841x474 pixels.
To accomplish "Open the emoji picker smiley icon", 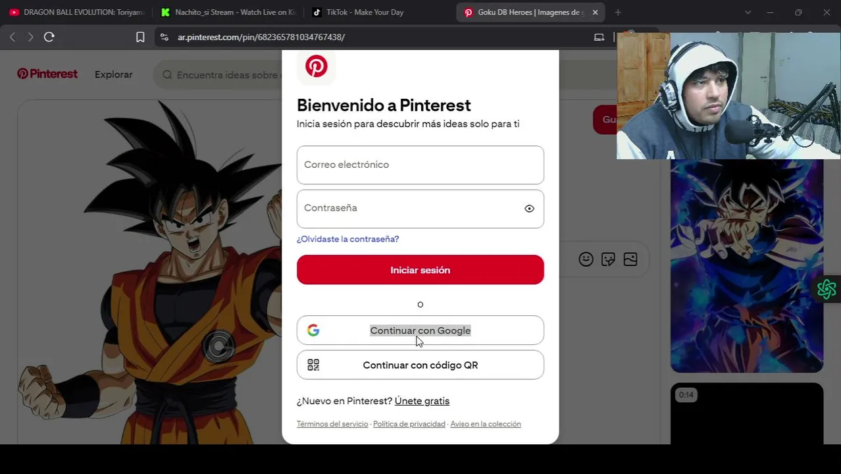I will [x=586, y=259].
